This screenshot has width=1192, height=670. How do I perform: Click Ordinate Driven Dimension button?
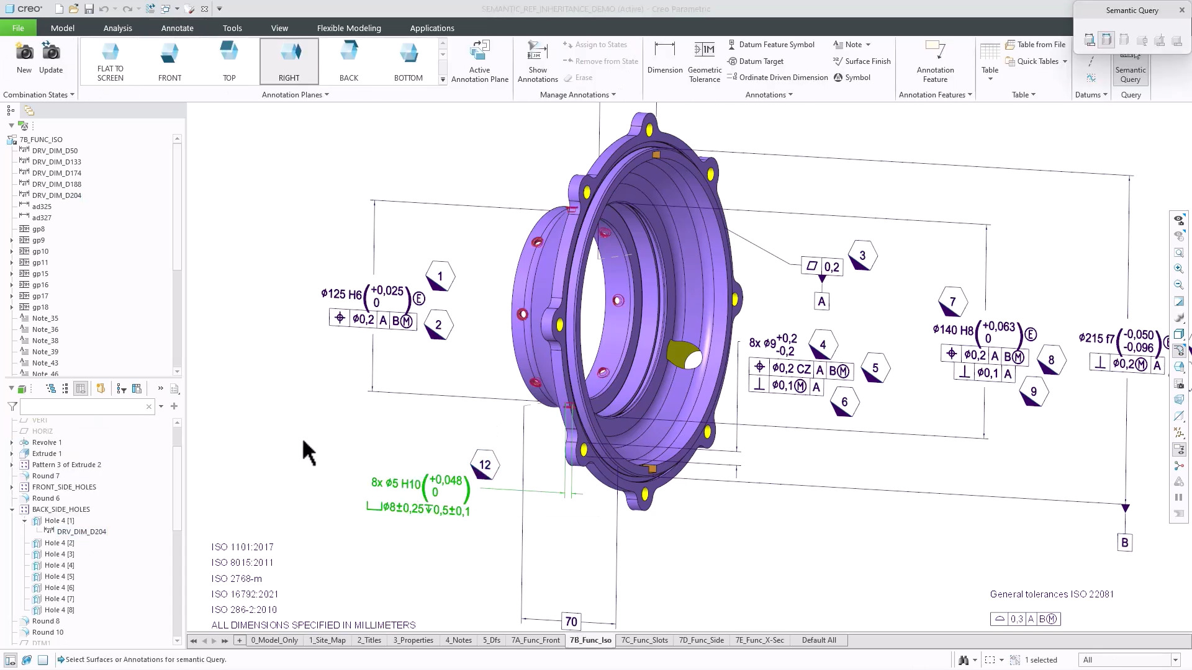tap(777, 78)
